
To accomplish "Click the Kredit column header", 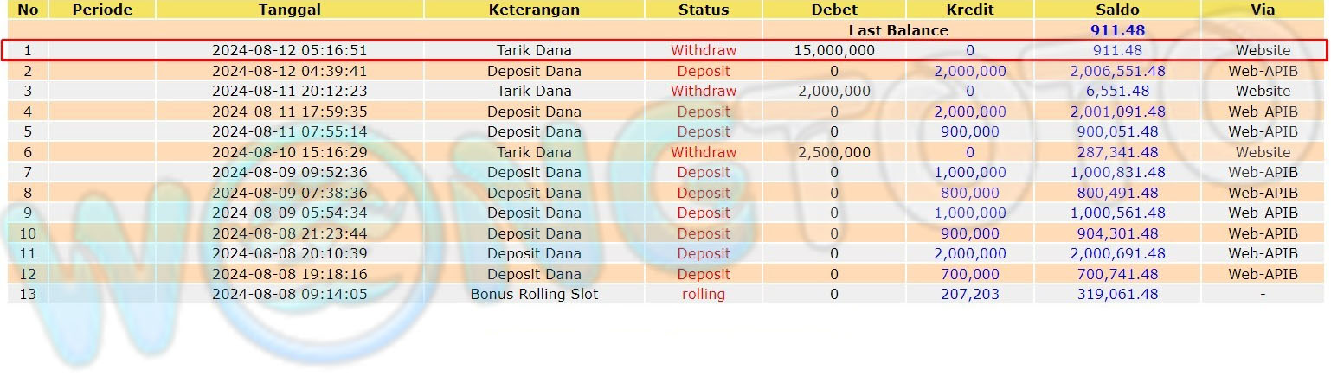I will 970,10.
